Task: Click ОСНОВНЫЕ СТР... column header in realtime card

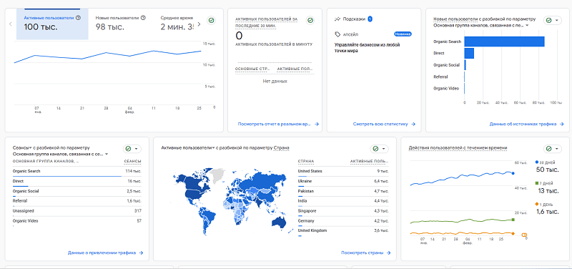Action: (x=252, y=69)
